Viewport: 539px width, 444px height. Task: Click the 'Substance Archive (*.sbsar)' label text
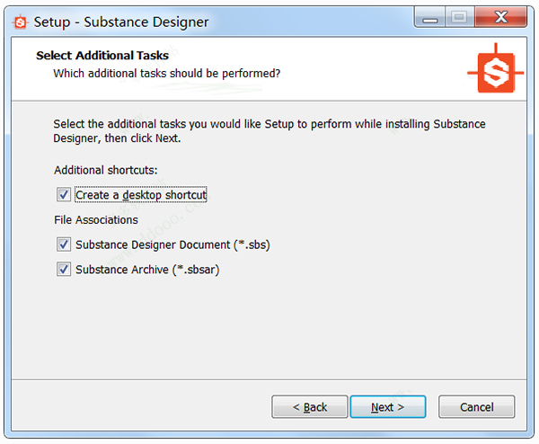(x=147, y=270)
